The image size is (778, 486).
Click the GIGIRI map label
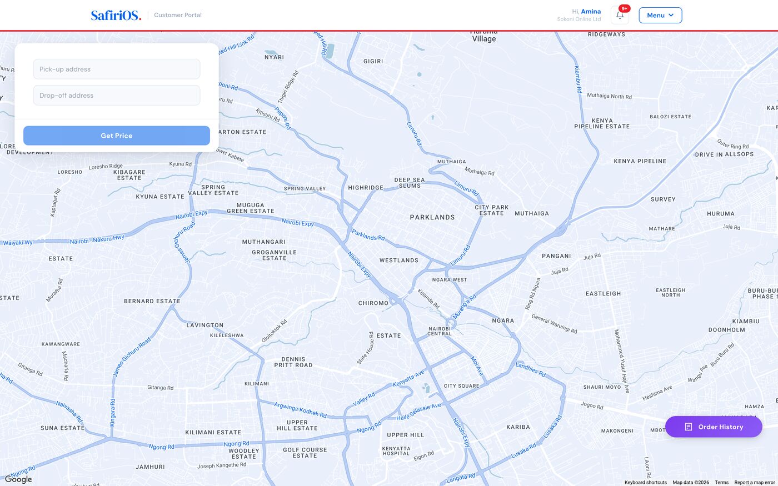[373, 61]
